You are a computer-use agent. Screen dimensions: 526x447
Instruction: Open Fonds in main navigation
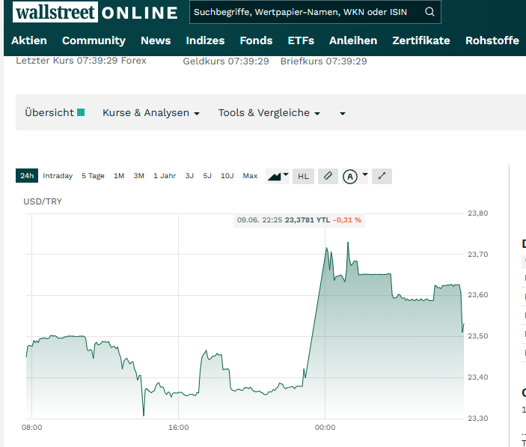click(x=256, y=40)
